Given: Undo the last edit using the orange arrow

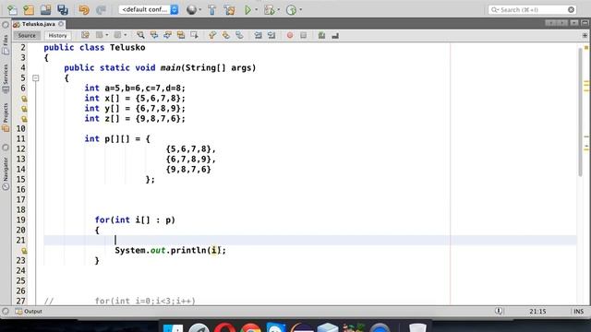Looking at the screenshot, I should pos(84,10).
